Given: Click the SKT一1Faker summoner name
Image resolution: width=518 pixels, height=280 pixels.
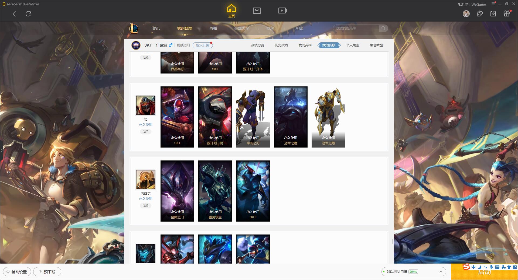Looking at the screenshot, I should (x=156, y=45).
